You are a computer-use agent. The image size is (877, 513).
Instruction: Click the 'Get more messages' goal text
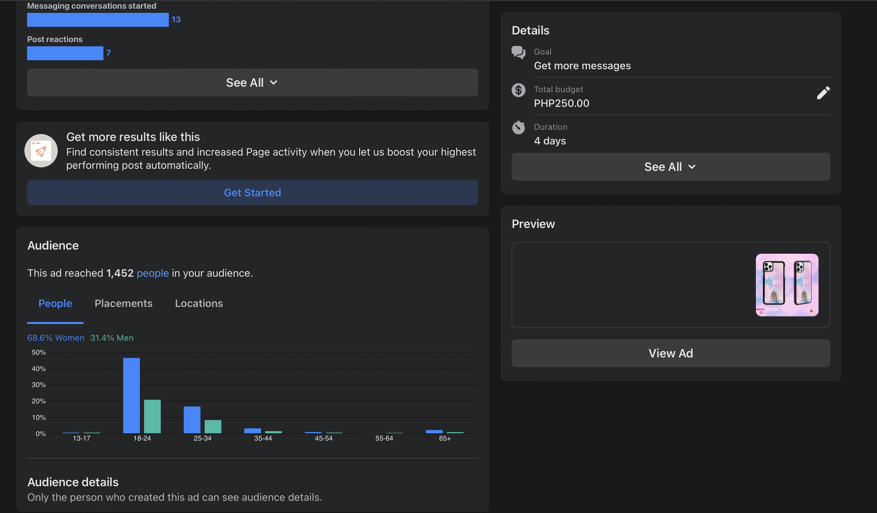coord(582,66)
